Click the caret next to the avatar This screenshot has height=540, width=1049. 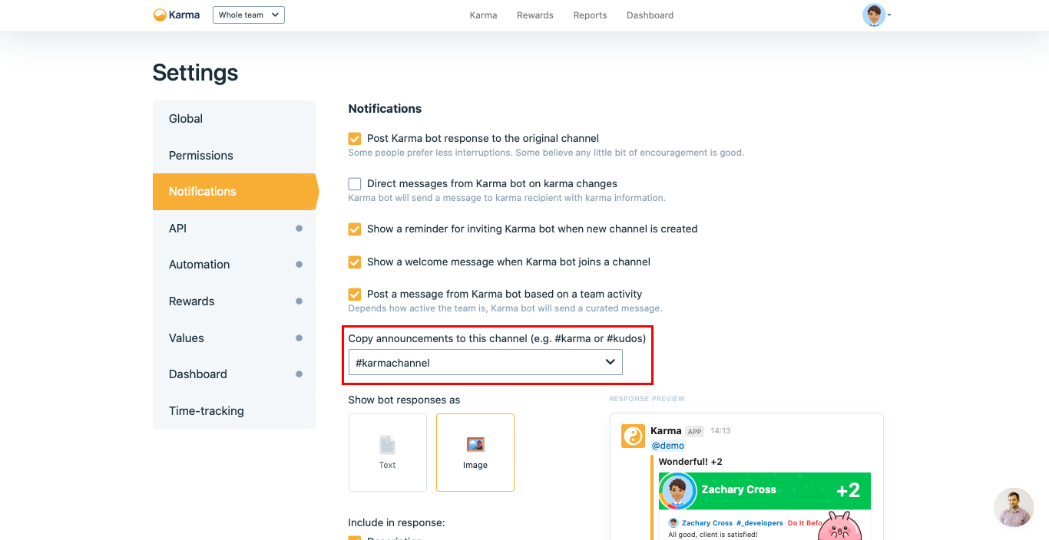coord(889,15)
